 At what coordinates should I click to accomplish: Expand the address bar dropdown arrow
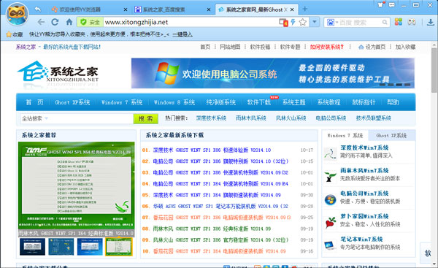[315, 22]
